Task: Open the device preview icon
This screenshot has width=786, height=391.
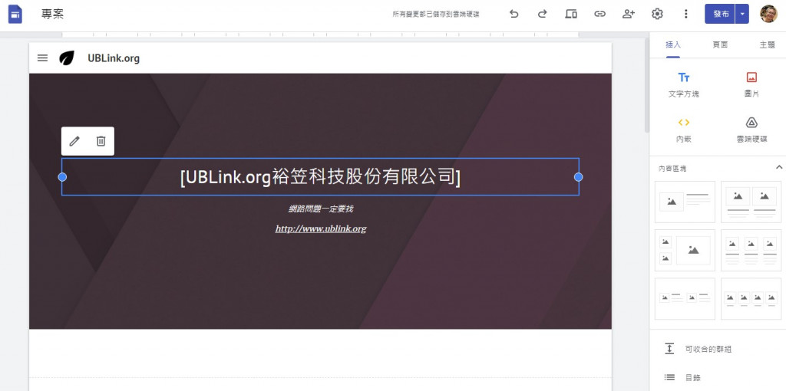Action: pos(571,14)
